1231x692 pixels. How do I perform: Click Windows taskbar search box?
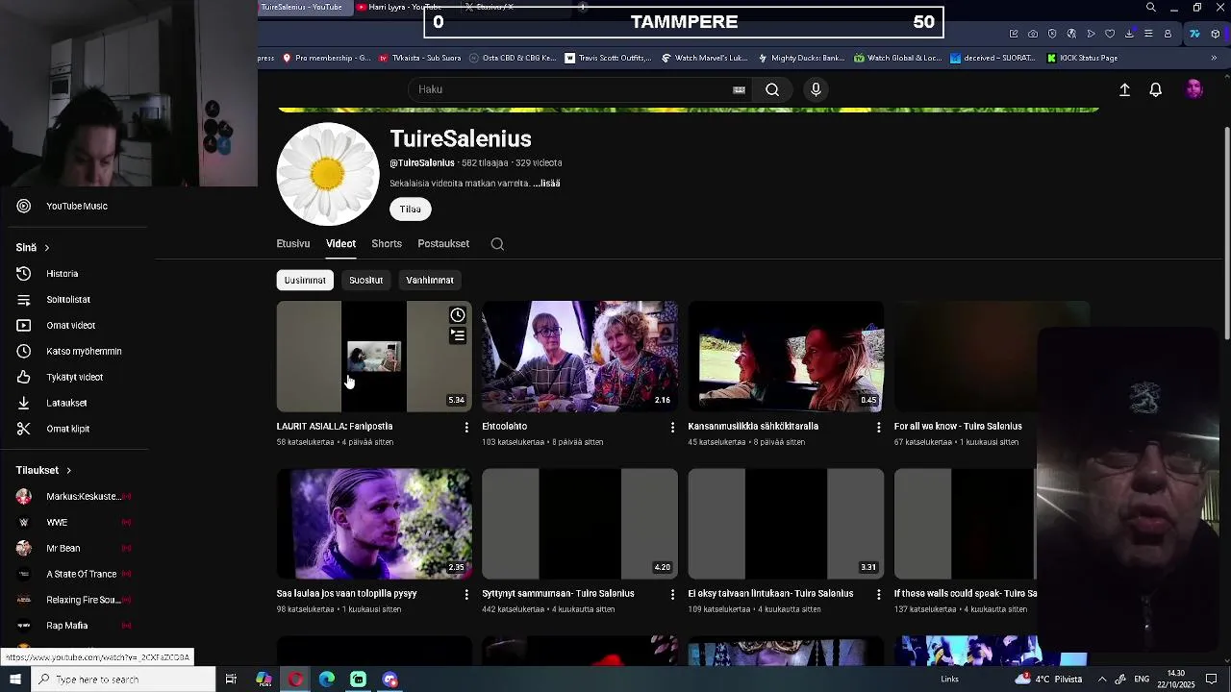coord(123,680)
